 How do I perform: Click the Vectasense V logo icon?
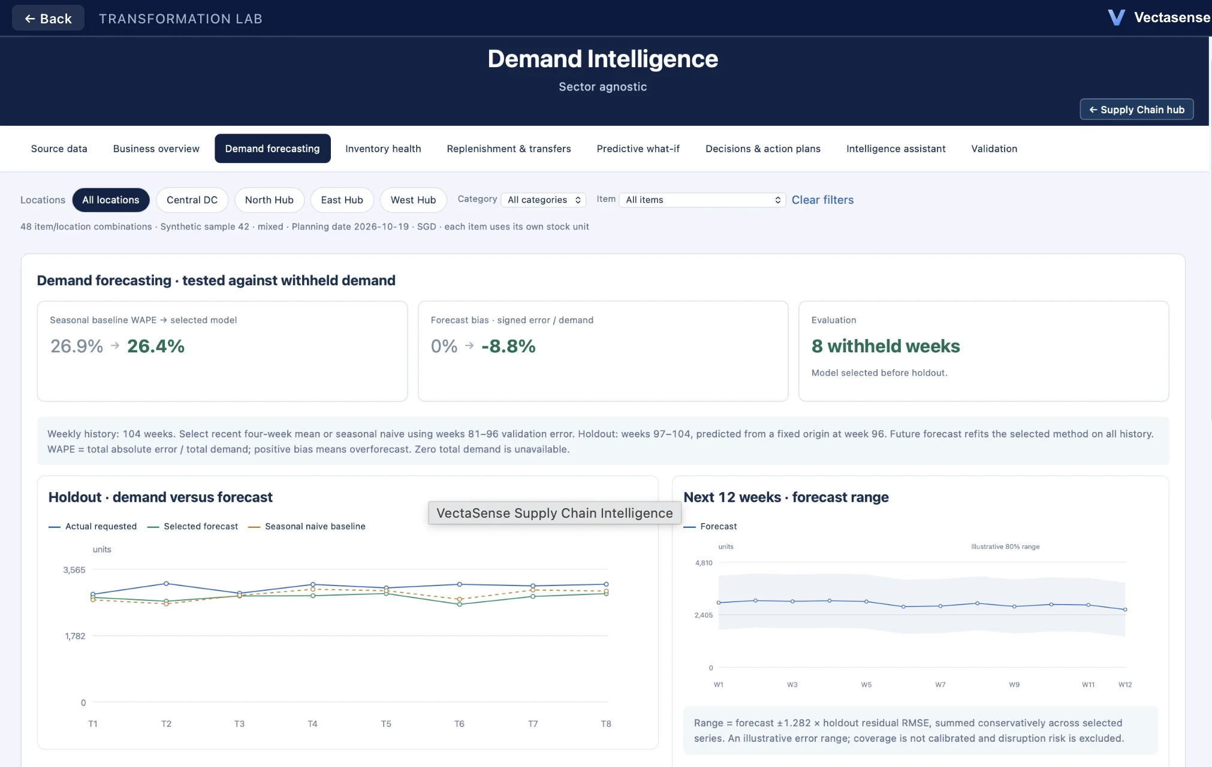coord(1116,17)
